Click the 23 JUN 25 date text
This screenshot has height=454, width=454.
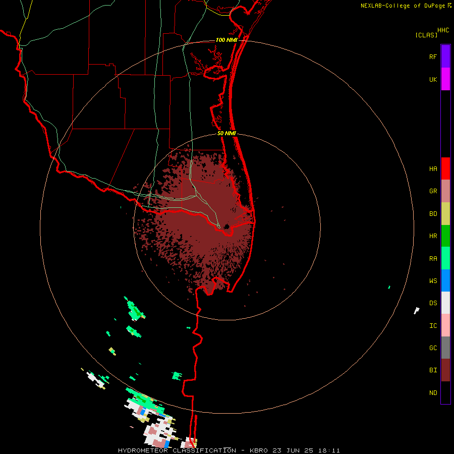click(x=294, y=450)
